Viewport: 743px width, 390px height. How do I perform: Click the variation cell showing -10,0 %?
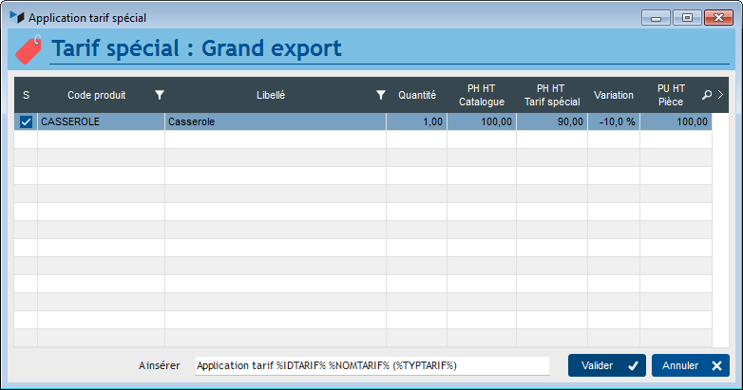coord(613,121)
